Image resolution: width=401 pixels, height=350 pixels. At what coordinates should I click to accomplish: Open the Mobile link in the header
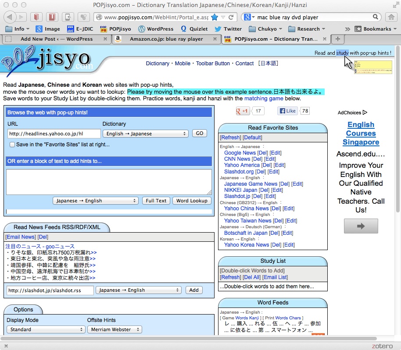click(x=183, y=64)
